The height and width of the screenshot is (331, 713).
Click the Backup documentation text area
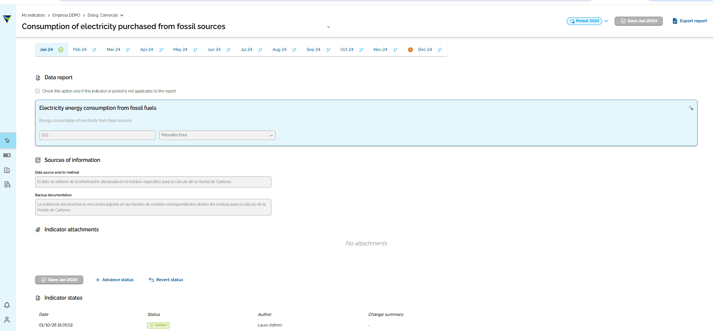pyautogui.click(x=153, y=207)
